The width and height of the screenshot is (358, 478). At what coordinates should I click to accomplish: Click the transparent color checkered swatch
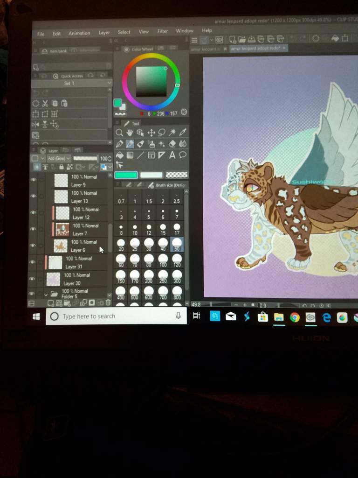pos(177,175)
